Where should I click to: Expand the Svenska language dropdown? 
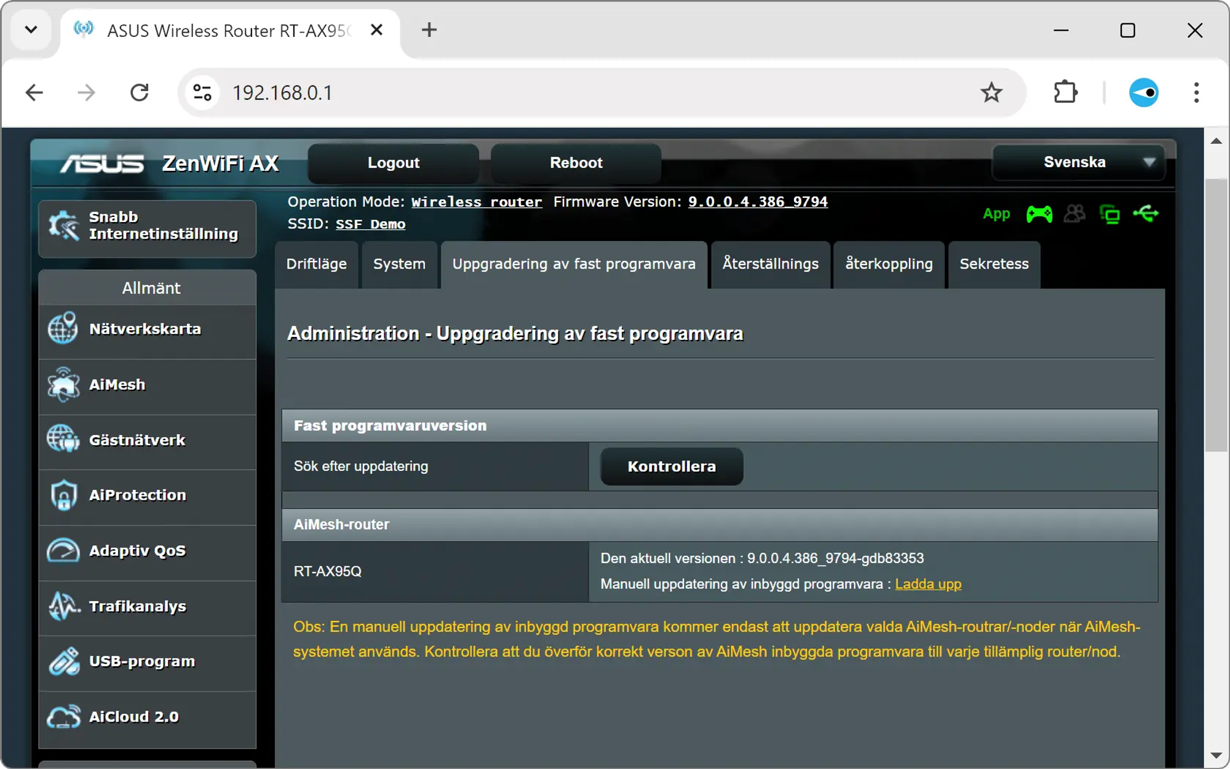(x=1079, y=162)
